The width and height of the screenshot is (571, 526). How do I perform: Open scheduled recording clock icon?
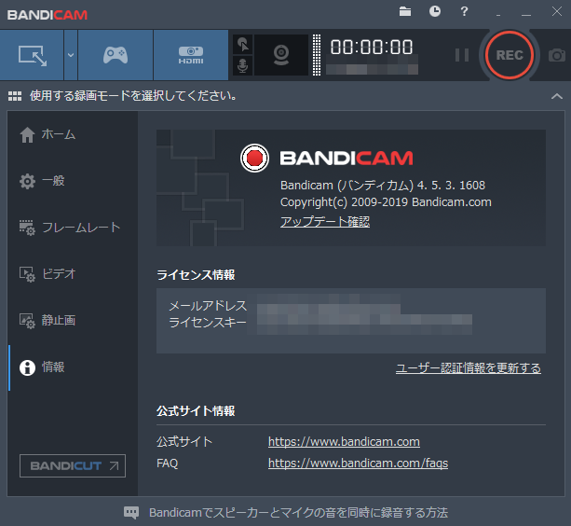tap(434, 11)
